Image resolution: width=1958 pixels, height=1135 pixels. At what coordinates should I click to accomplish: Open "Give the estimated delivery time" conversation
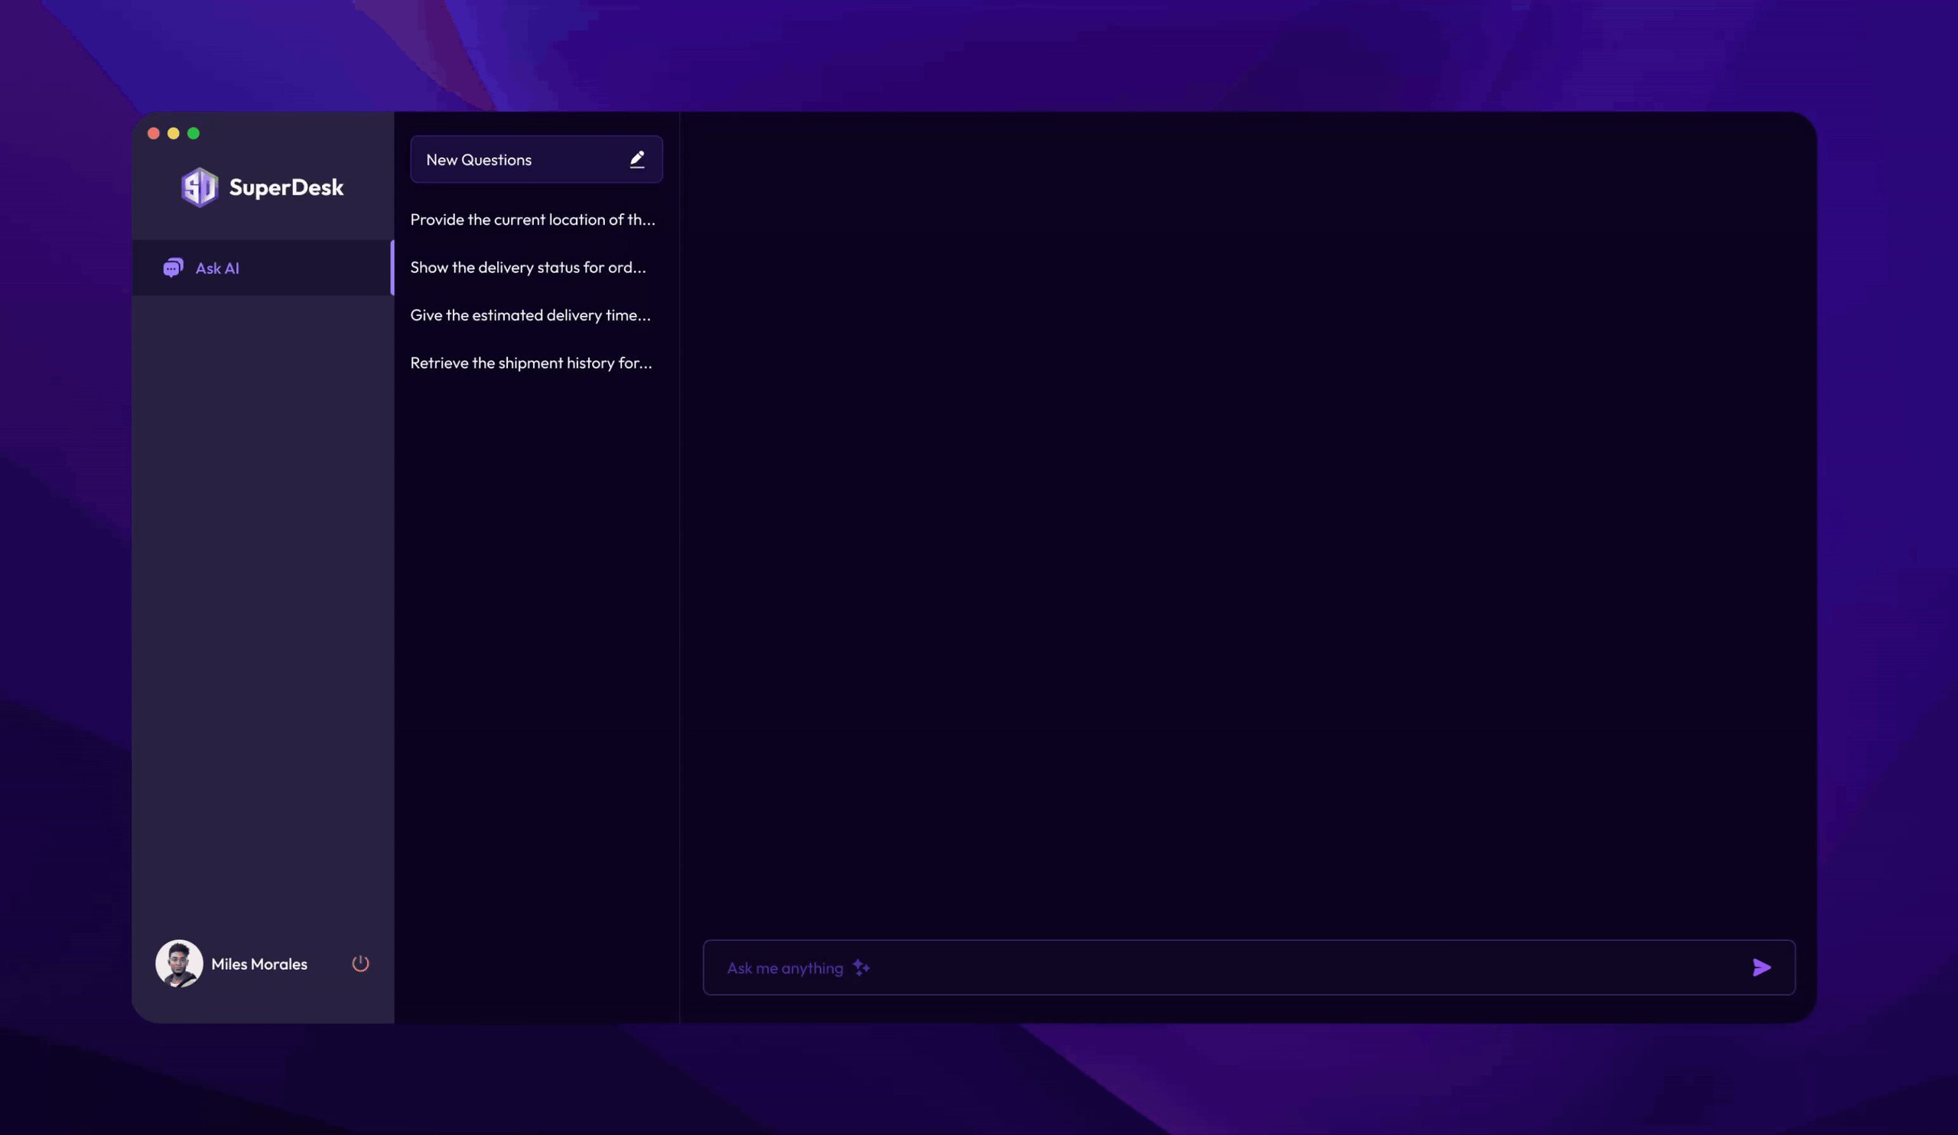(x=530, y=315)
